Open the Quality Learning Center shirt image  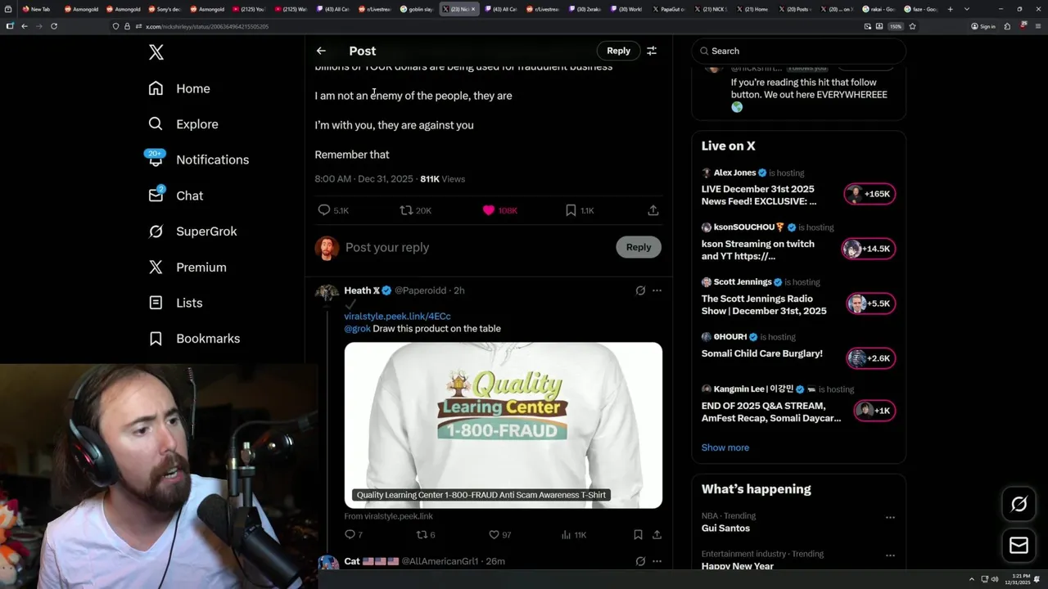pos(503,425)
